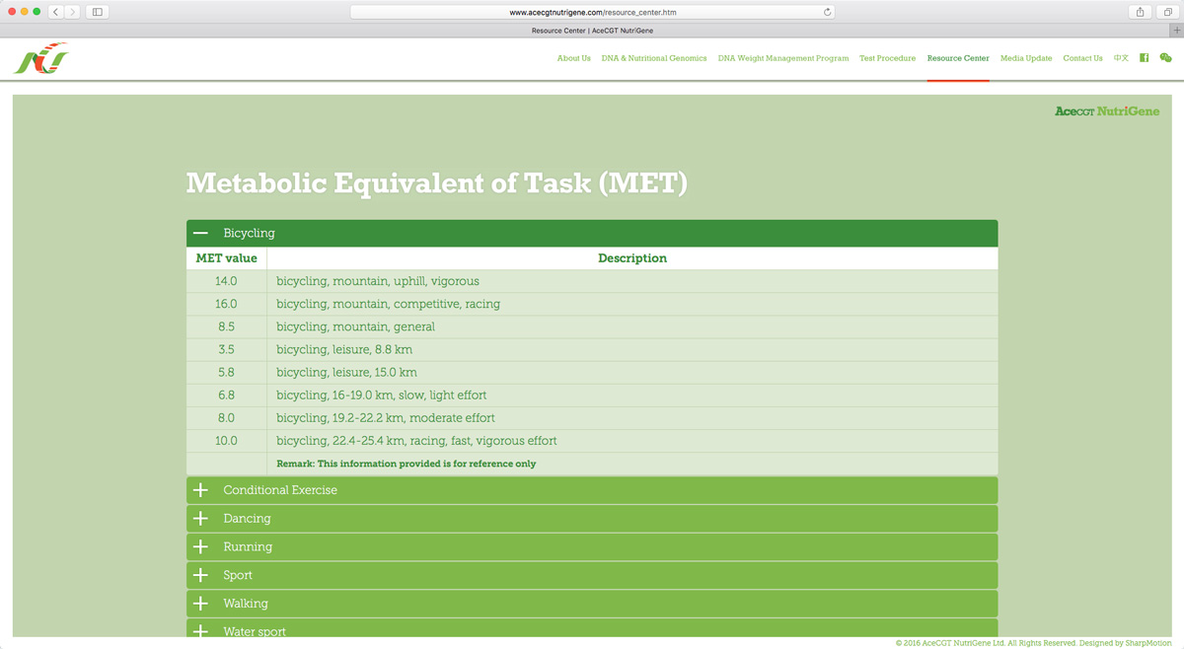Expand the Dancing section

(x=201, y=519)
